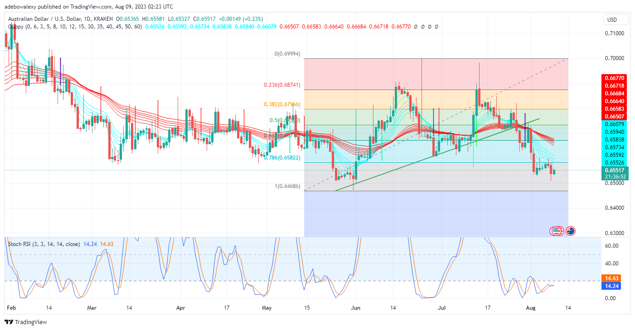This screenshot has height=330, width=635.
Task: Click the Feb date on time axis
Action: pyautogui.click(x=12, y=308)
